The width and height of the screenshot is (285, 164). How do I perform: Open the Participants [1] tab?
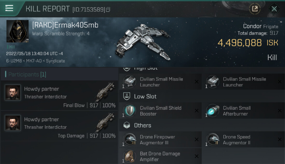coord(27,74)
